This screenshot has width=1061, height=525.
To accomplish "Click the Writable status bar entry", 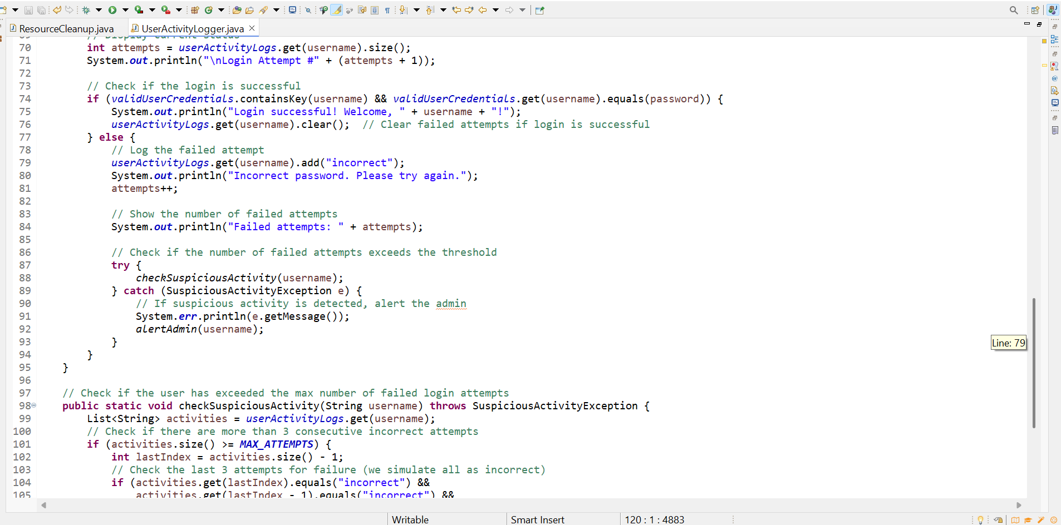I will point(410,519).
